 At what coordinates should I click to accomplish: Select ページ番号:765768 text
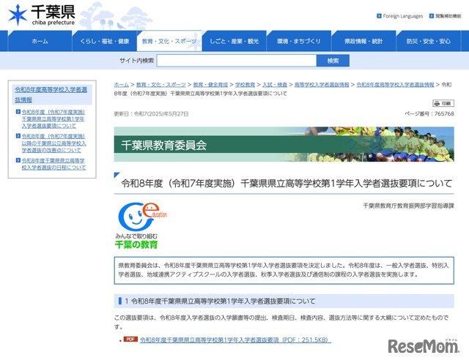click(429, 114)
